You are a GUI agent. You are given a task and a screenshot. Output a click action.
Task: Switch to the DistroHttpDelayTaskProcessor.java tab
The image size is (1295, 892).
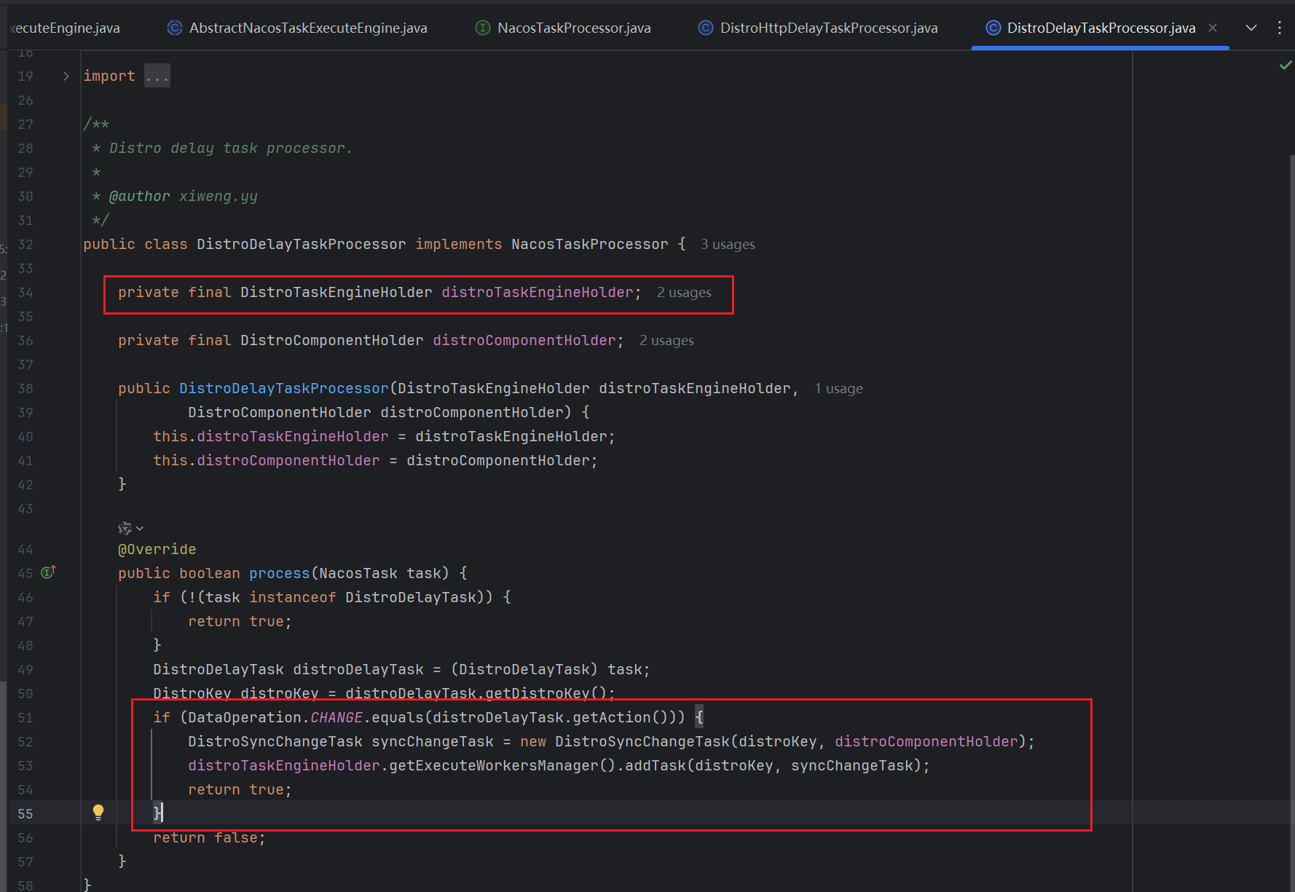coord(828,28)
